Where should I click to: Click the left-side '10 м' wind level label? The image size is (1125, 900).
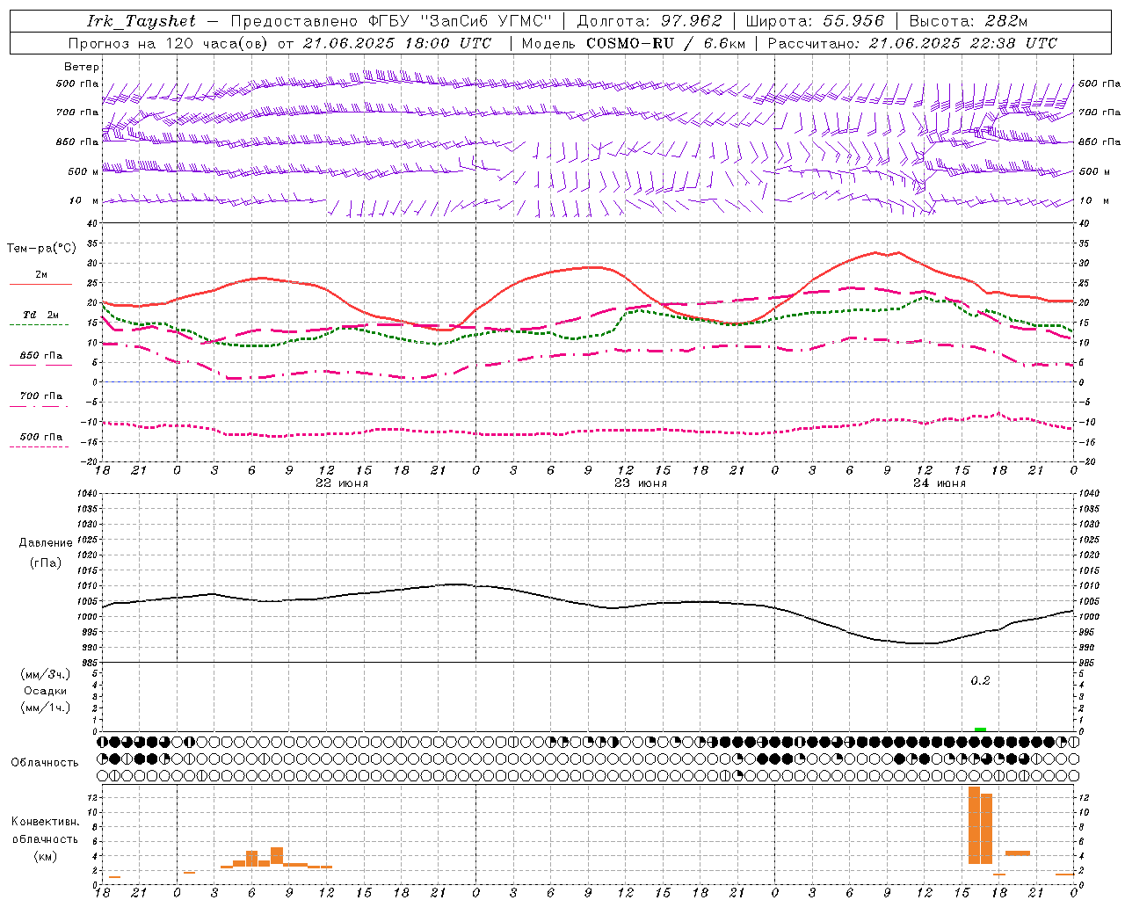(x=84, y=201)
